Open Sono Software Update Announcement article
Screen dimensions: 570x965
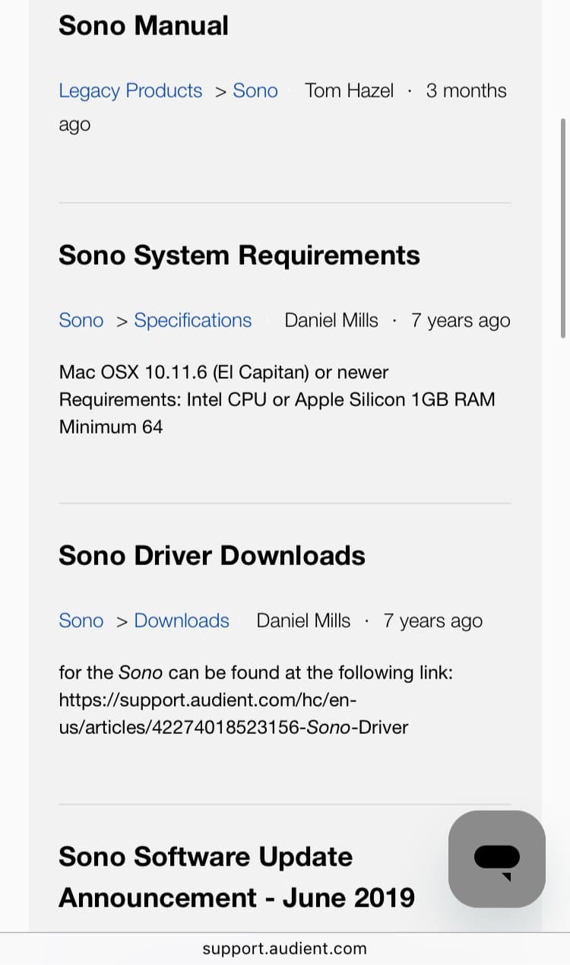[236, 877]
